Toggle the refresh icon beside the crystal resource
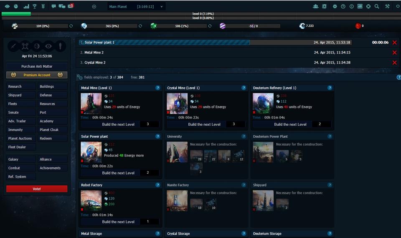 (140, 26)
